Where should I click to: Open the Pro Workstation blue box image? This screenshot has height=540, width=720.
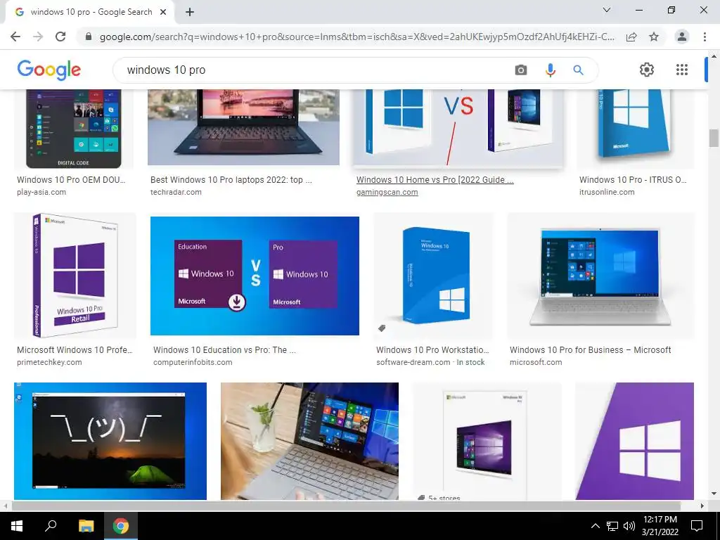(x=433, y=276)
